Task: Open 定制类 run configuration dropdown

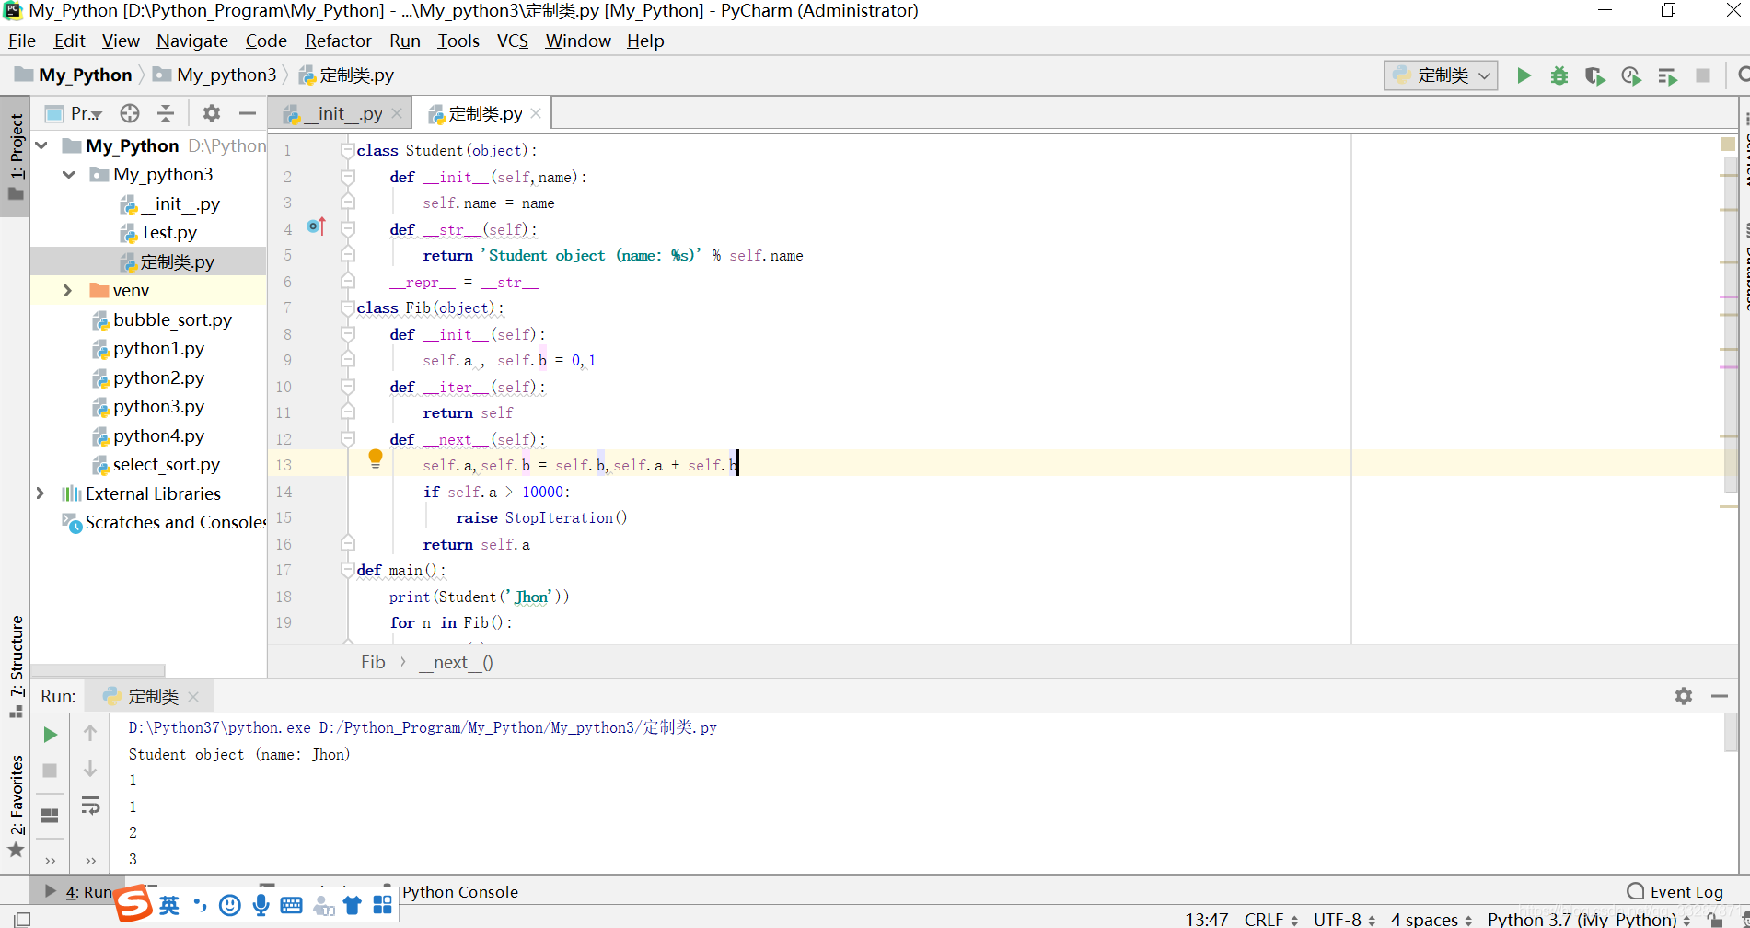Action: pyautogui.click(x=1441, y=75)
